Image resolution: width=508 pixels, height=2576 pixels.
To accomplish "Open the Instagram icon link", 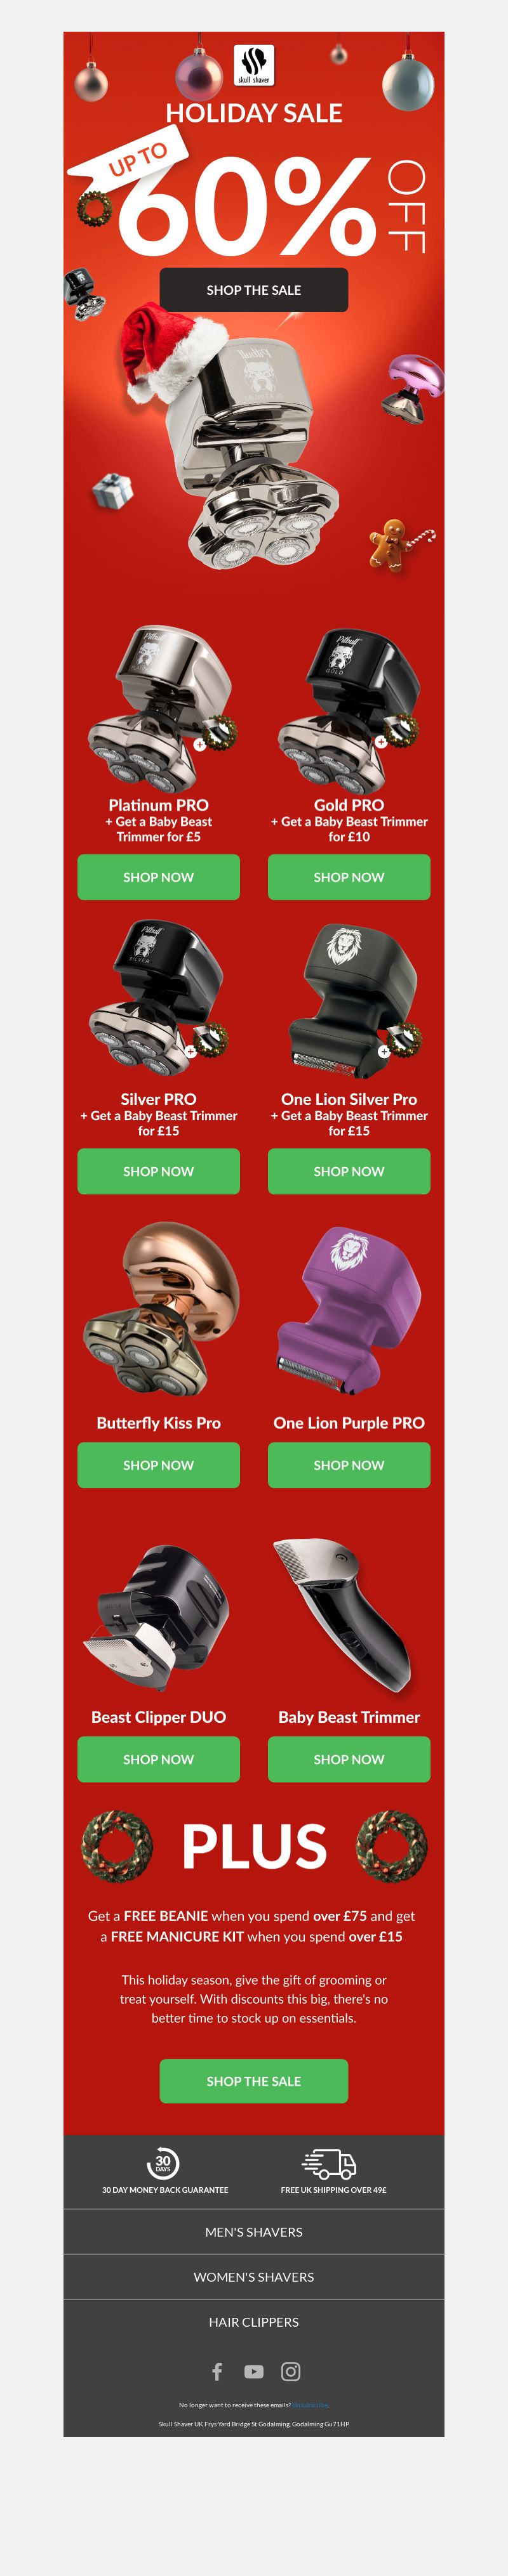I will 291,2371.
